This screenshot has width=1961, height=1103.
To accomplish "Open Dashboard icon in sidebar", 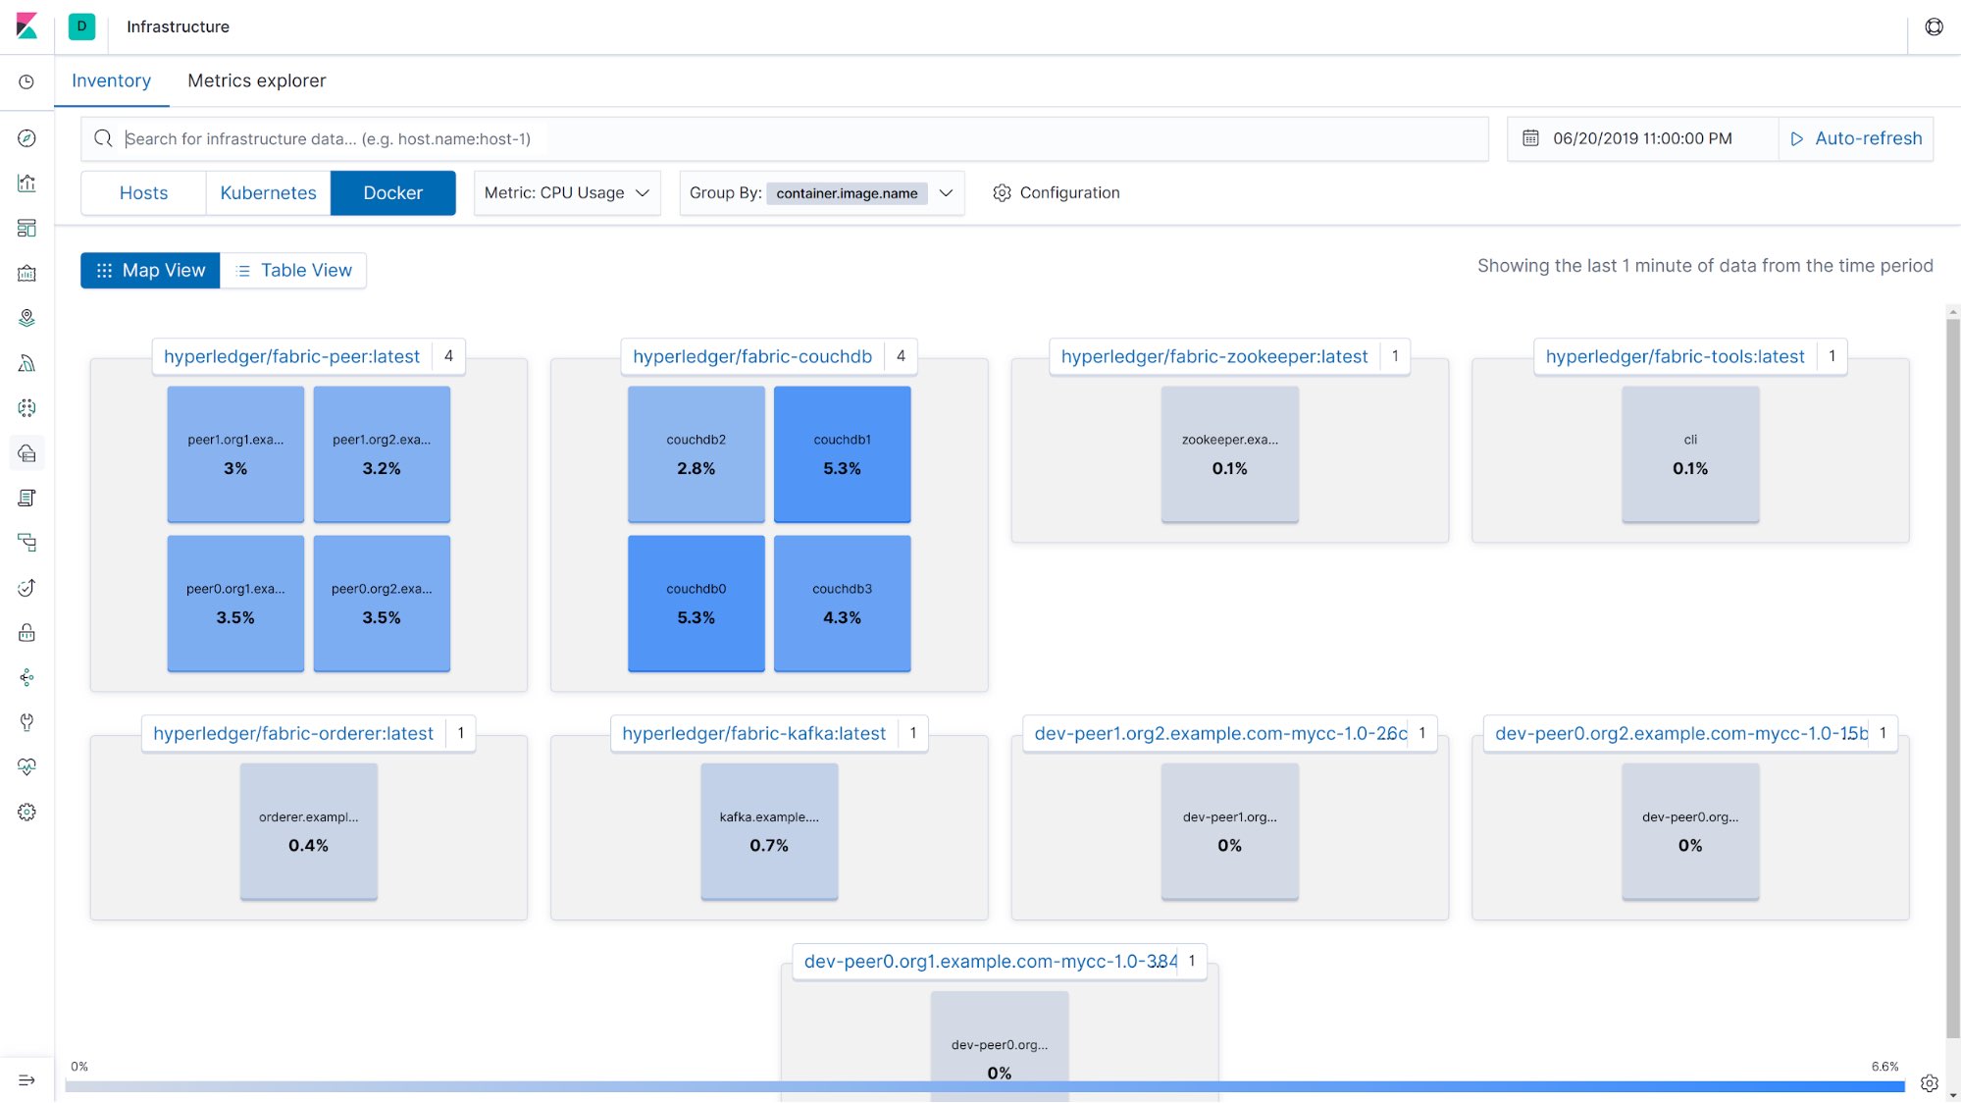I will coord(26,228).
